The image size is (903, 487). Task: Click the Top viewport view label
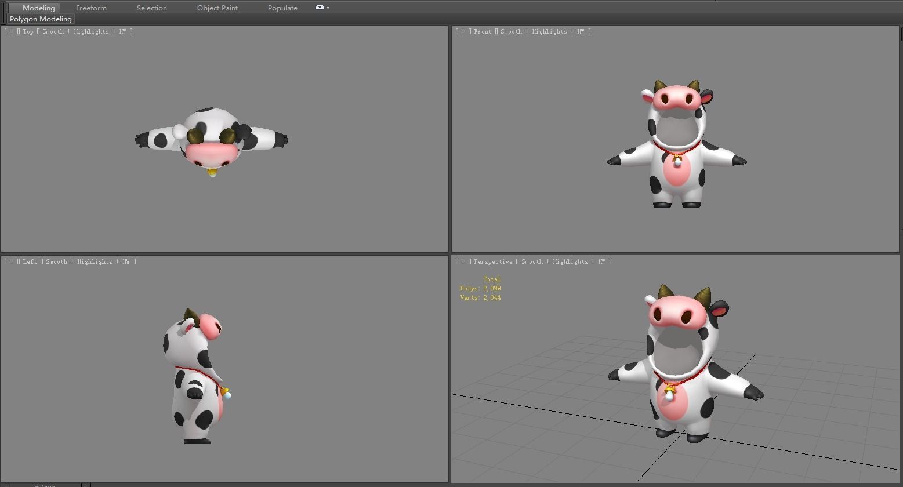click(28, 31)
